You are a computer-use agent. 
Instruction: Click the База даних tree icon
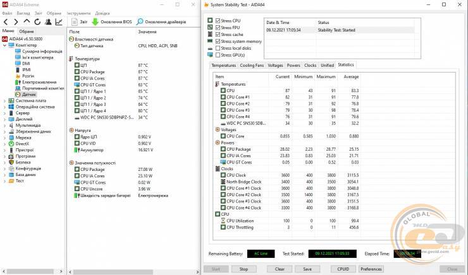[11, 175]
